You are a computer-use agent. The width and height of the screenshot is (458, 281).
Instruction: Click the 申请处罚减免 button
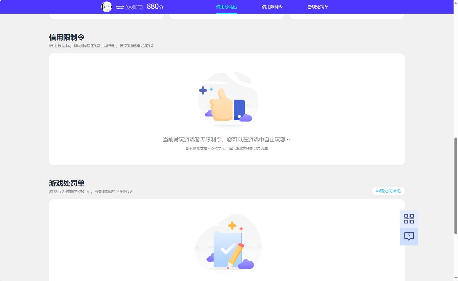click(x=388, y=191)
